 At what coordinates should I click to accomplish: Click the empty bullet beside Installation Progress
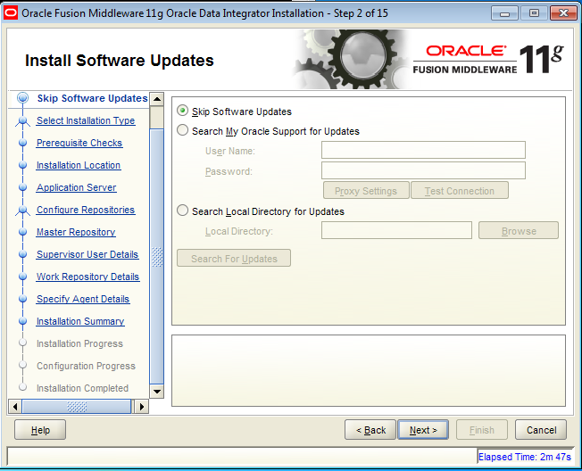23,343
